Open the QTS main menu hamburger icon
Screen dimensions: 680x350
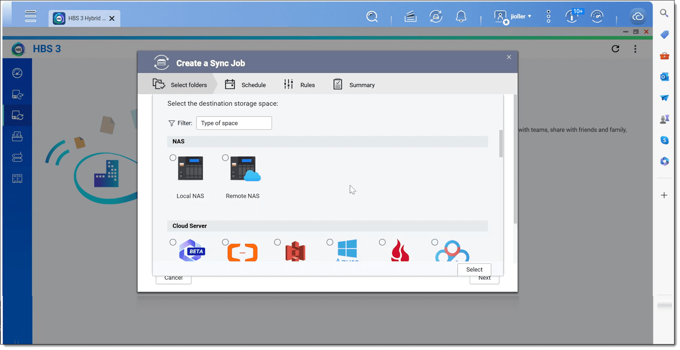tap(31, 16)
